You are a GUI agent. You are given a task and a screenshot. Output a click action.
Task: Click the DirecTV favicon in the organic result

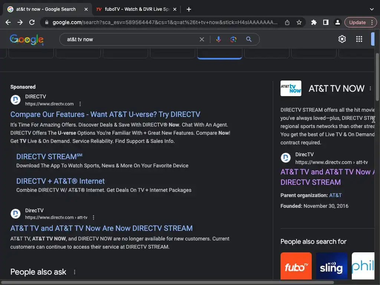16,214
